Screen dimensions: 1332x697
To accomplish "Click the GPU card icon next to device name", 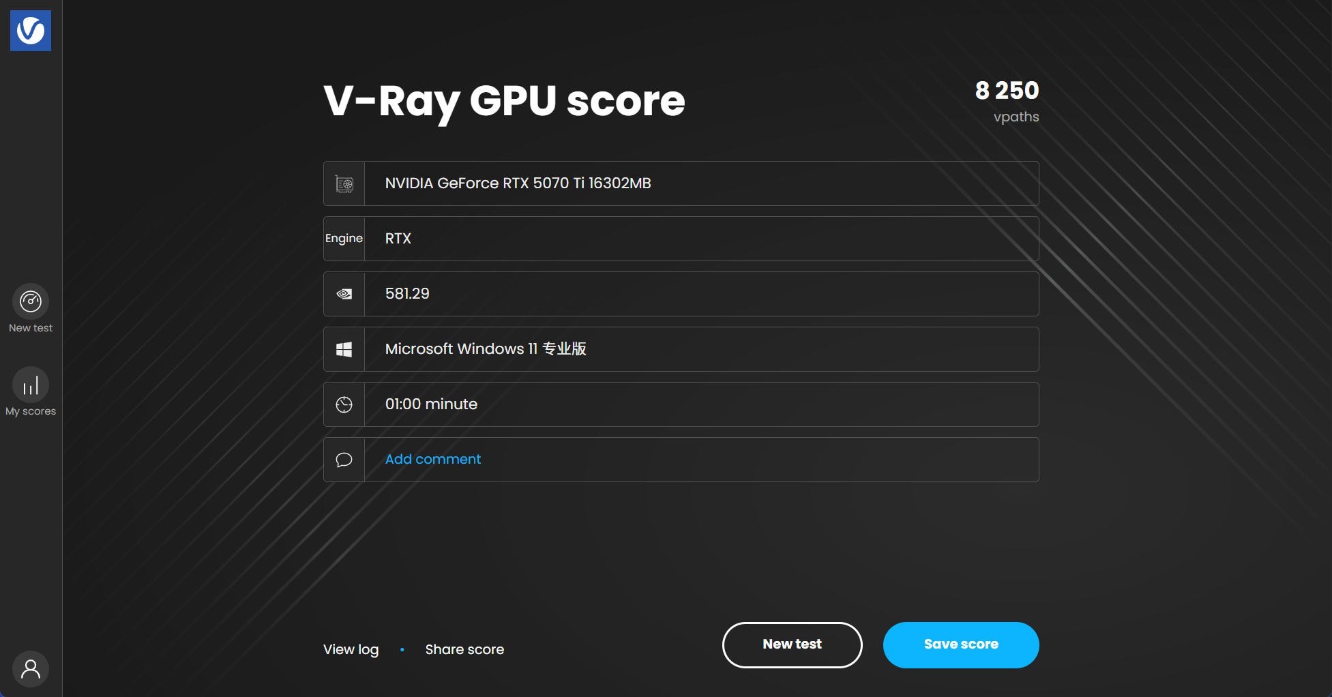I will point(344,183).
